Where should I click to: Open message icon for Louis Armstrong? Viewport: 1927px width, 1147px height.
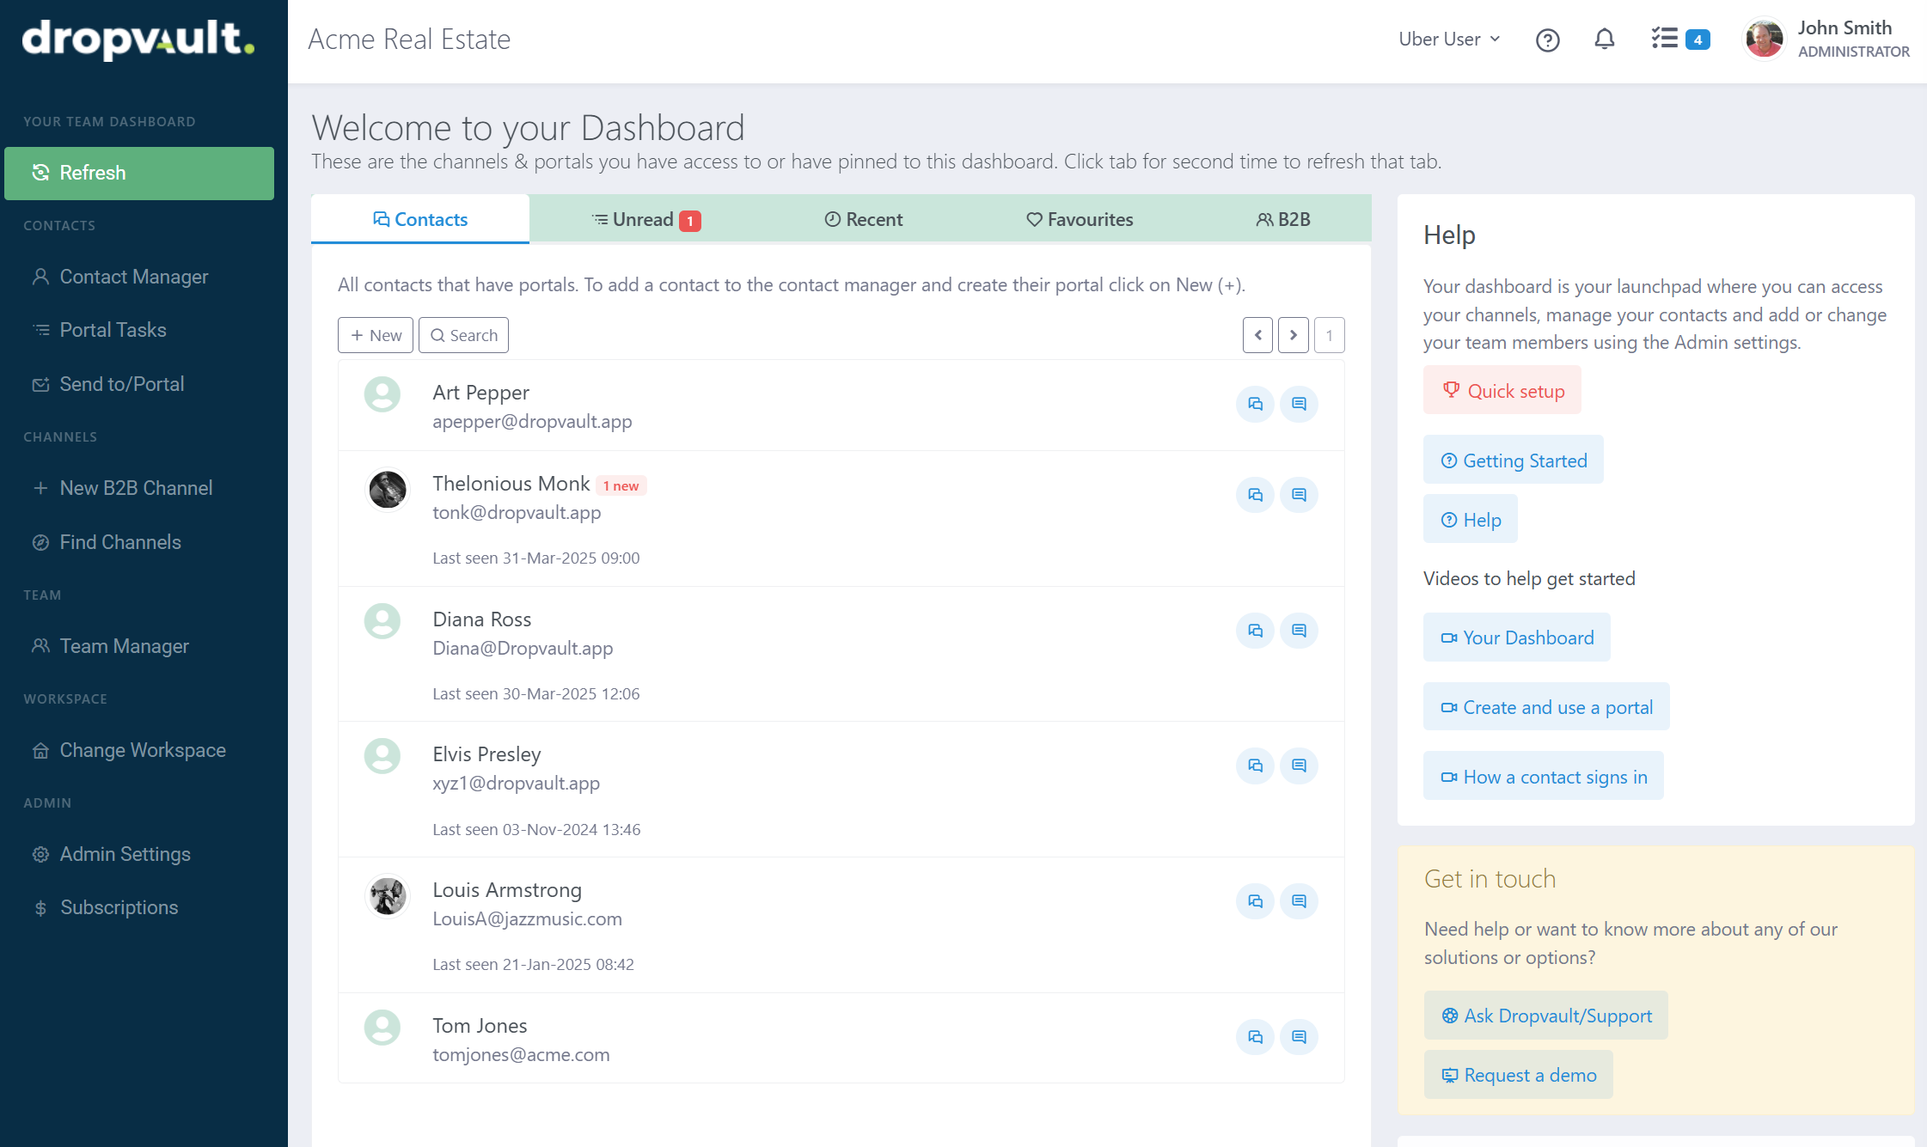tap(1299, 901)
